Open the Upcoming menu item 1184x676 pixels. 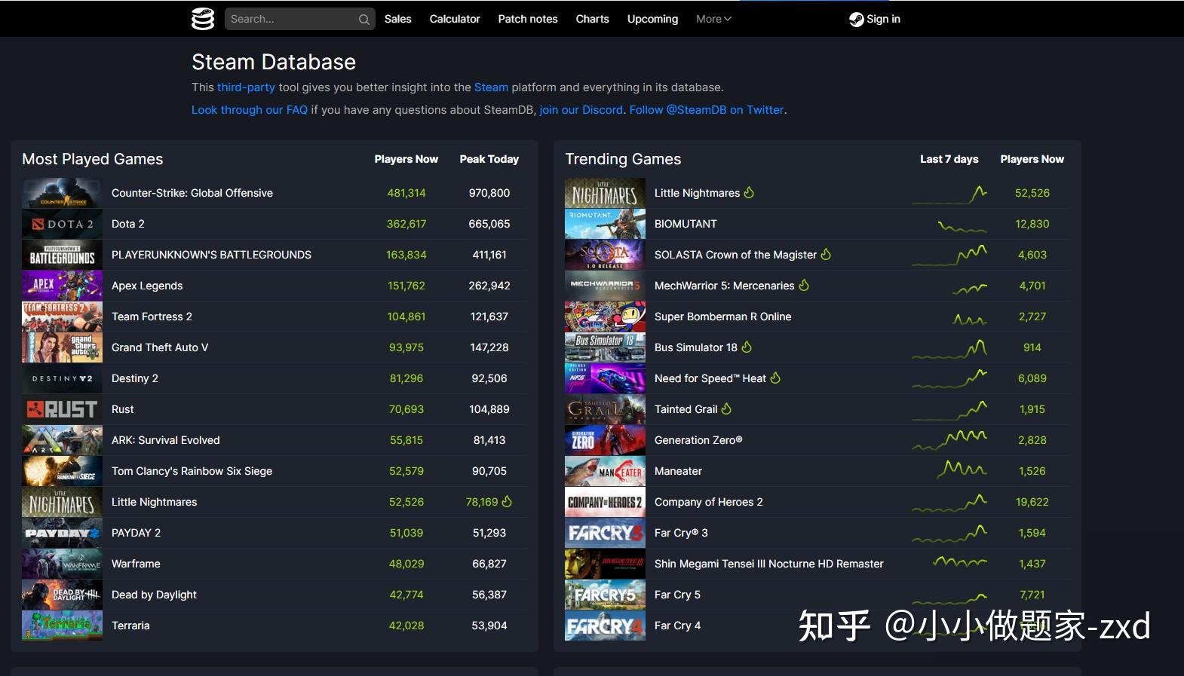[652, 19]
